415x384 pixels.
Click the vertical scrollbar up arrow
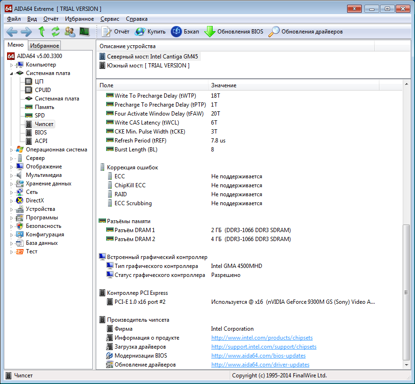coord(407,84)
